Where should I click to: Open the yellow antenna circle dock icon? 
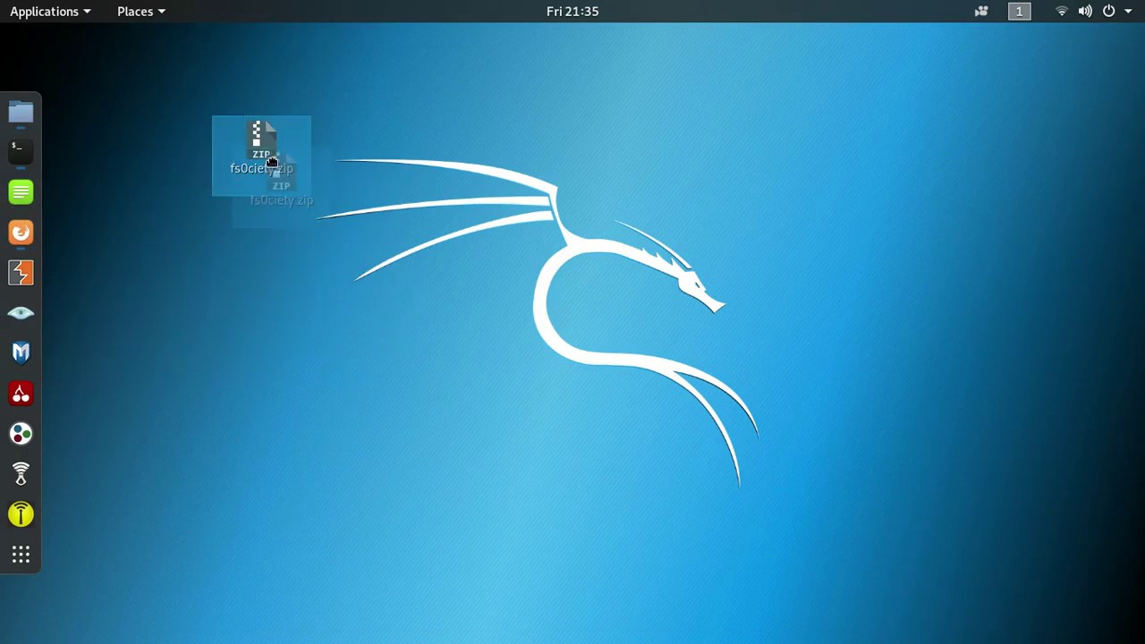click(x=21, y=514)
